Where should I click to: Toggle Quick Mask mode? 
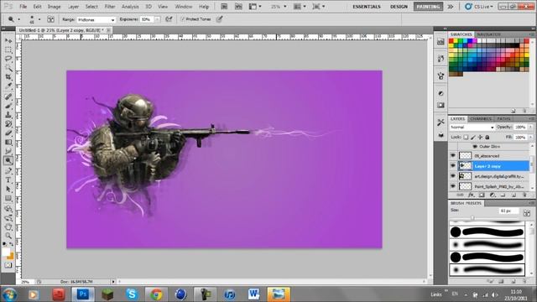(x=8, y=265)
